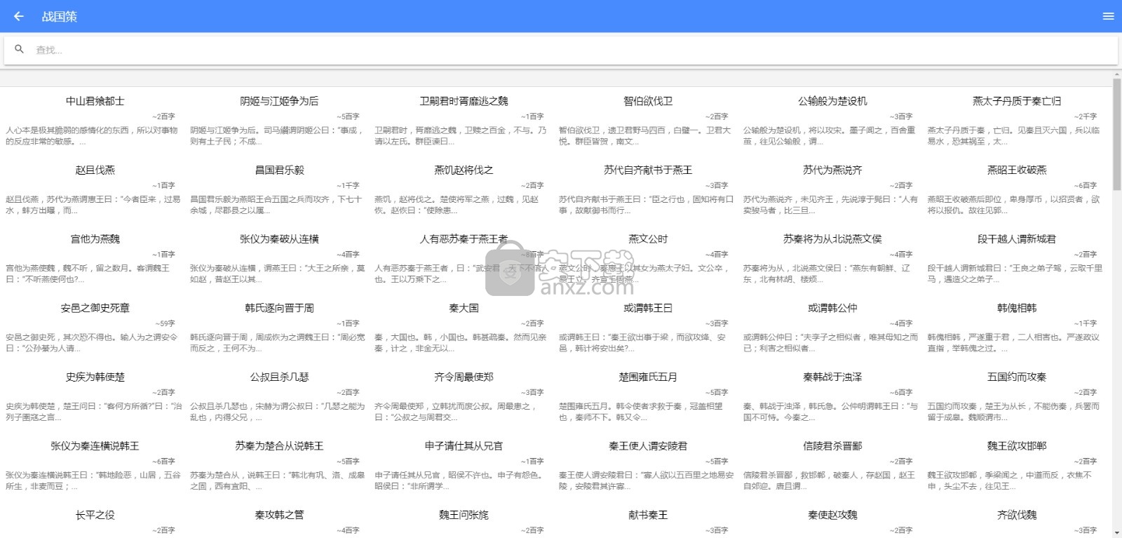The image size is (1122, 538).
Task: Select the title 赵且伐燕
Action: tap(95, 170)
